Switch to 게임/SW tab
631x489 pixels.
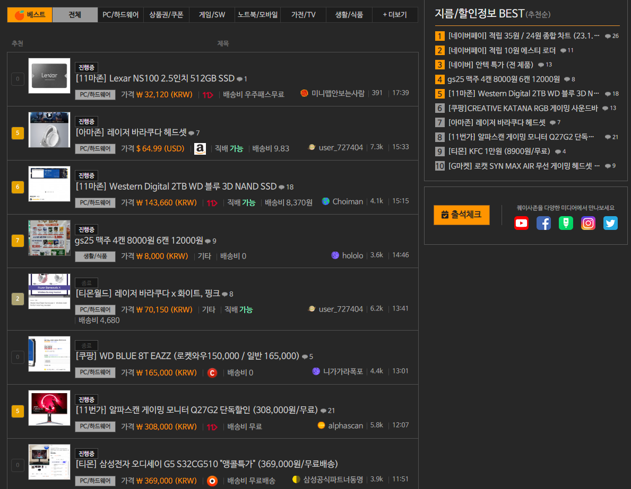click(x=212, y=15)
